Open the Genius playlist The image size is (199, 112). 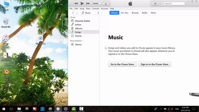(84, 44)
